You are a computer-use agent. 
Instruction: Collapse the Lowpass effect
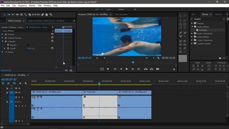pos(3,42)
